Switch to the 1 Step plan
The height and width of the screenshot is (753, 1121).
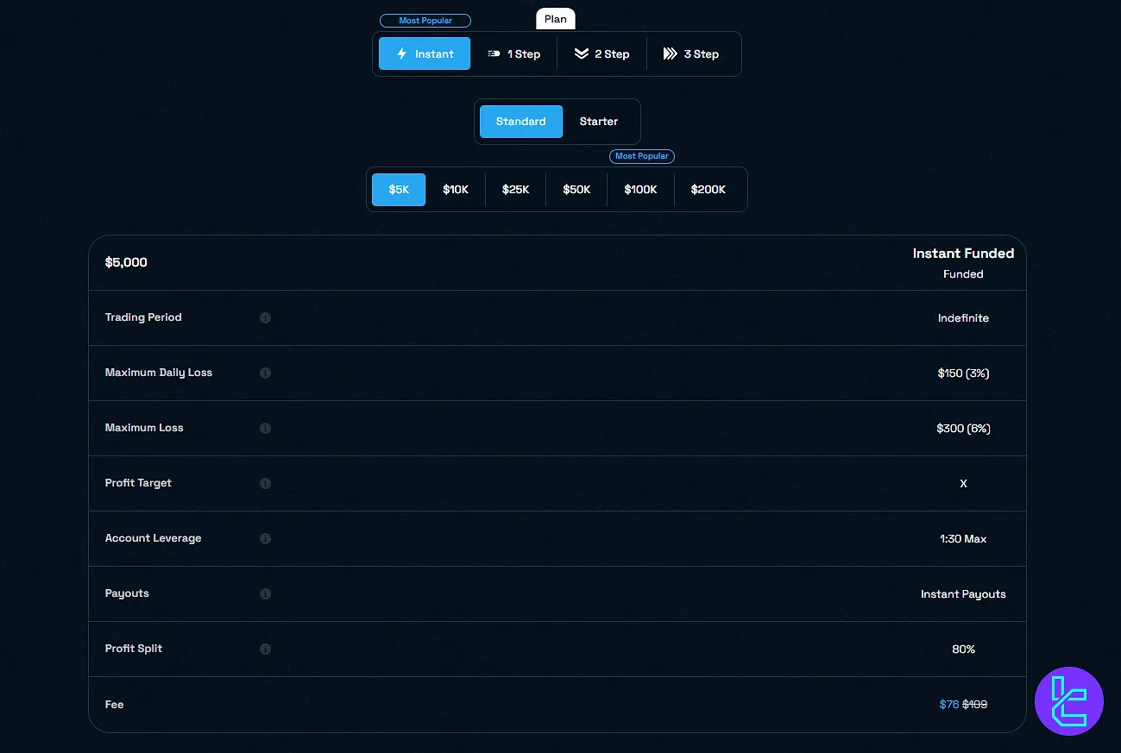tap(514, 53)
